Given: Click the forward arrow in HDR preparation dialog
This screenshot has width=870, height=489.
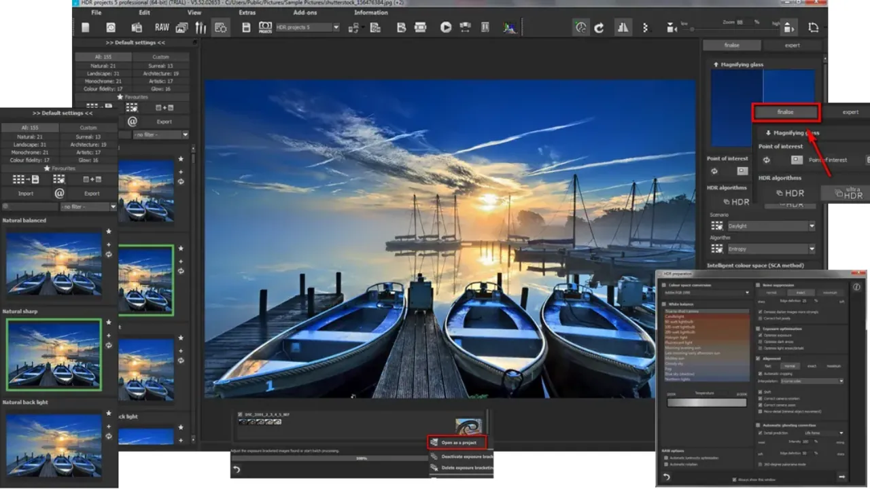Looking at the screenshot, I should point(842,477).
